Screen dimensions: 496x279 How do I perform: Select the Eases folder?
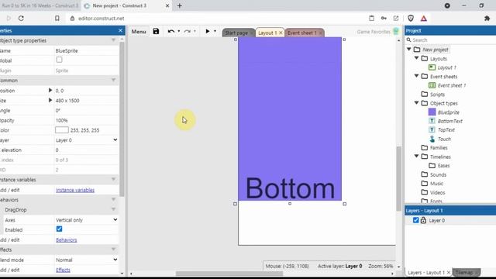(443, 165)
